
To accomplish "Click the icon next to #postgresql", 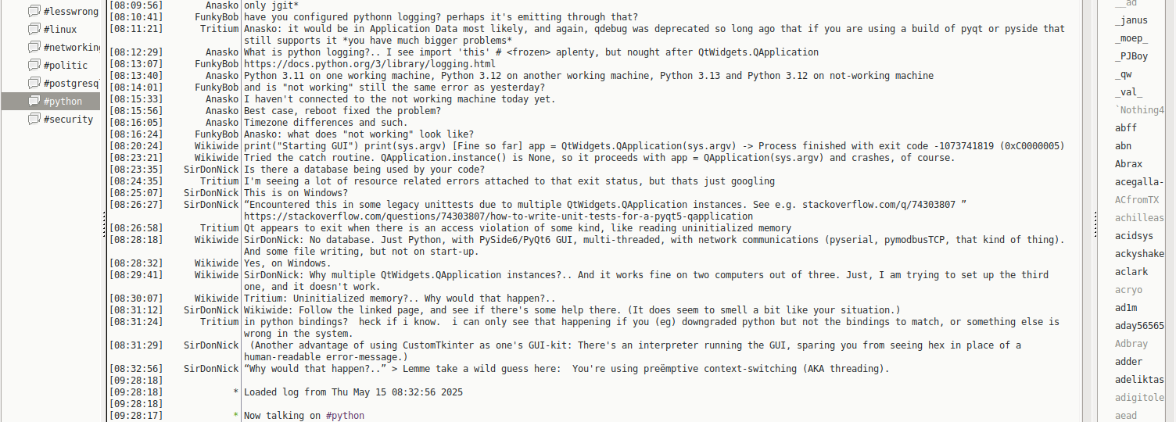I will (34, 84).
